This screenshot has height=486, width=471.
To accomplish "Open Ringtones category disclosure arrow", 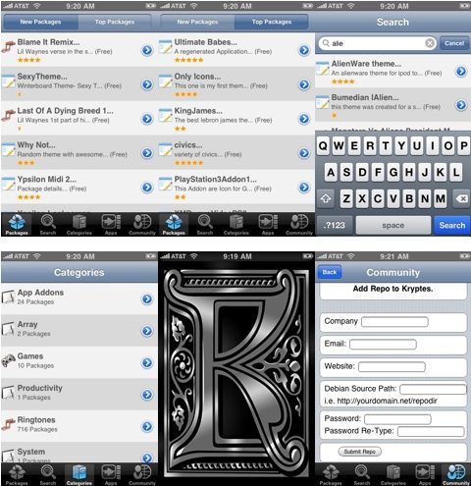I will click(x=147, y=426).
